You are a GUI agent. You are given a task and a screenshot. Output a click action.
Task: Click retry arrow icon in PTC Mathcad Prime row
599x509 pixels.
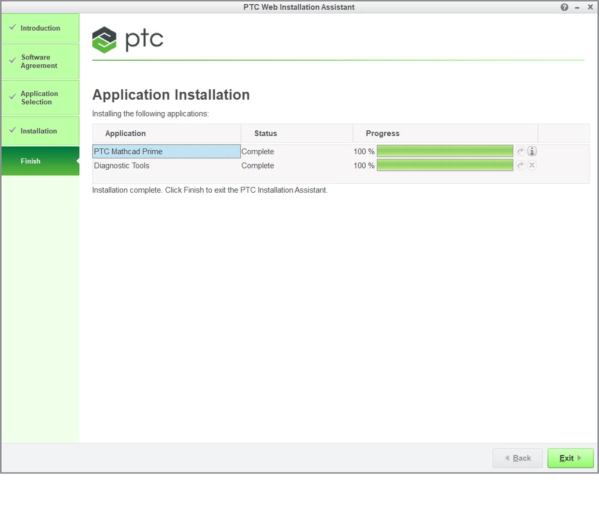point(520,151)
